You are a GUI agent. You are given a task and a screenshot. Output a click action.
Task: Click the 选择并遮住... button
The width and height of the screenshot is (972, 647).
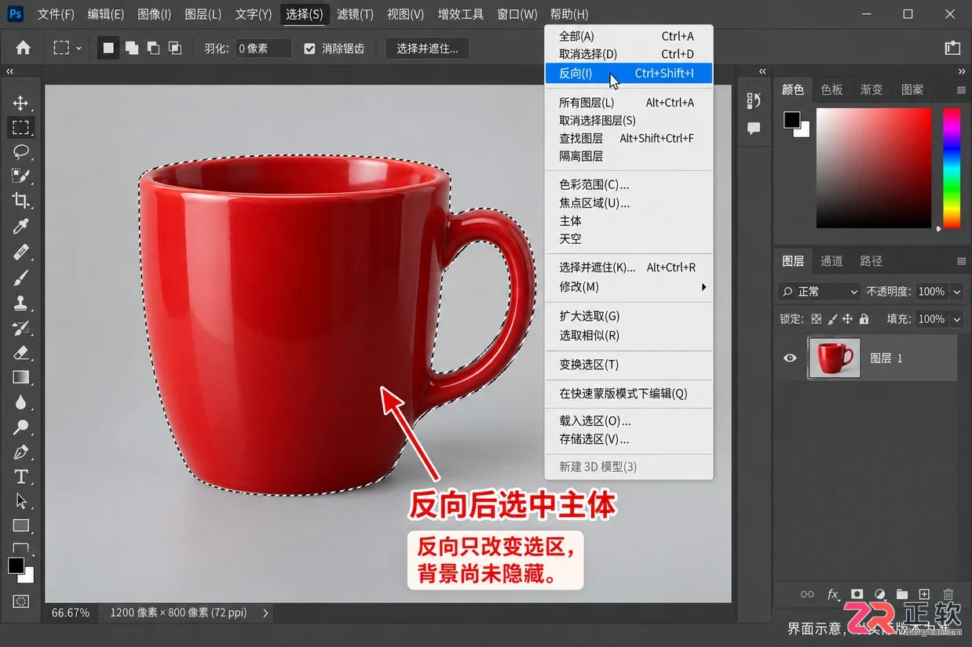point(427,49)
